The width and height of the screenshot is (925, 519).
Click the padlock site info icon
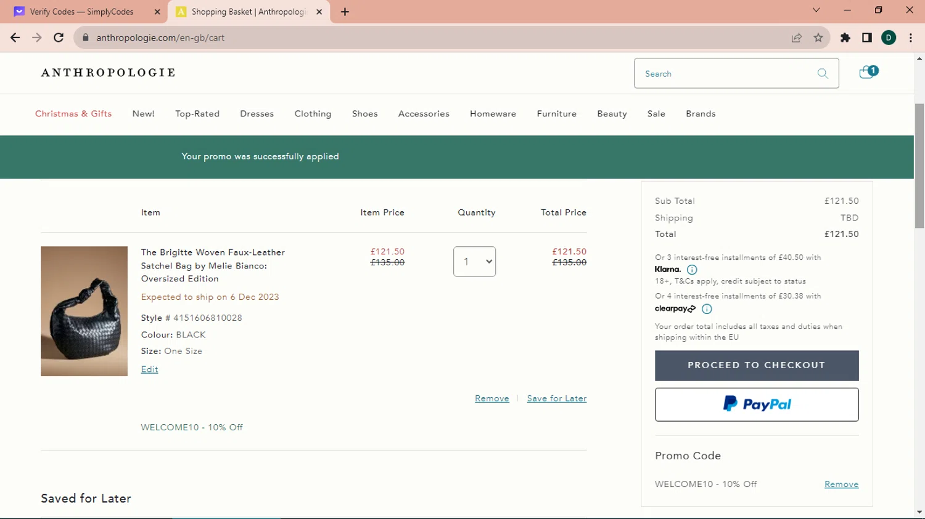(x=86, y=38)
